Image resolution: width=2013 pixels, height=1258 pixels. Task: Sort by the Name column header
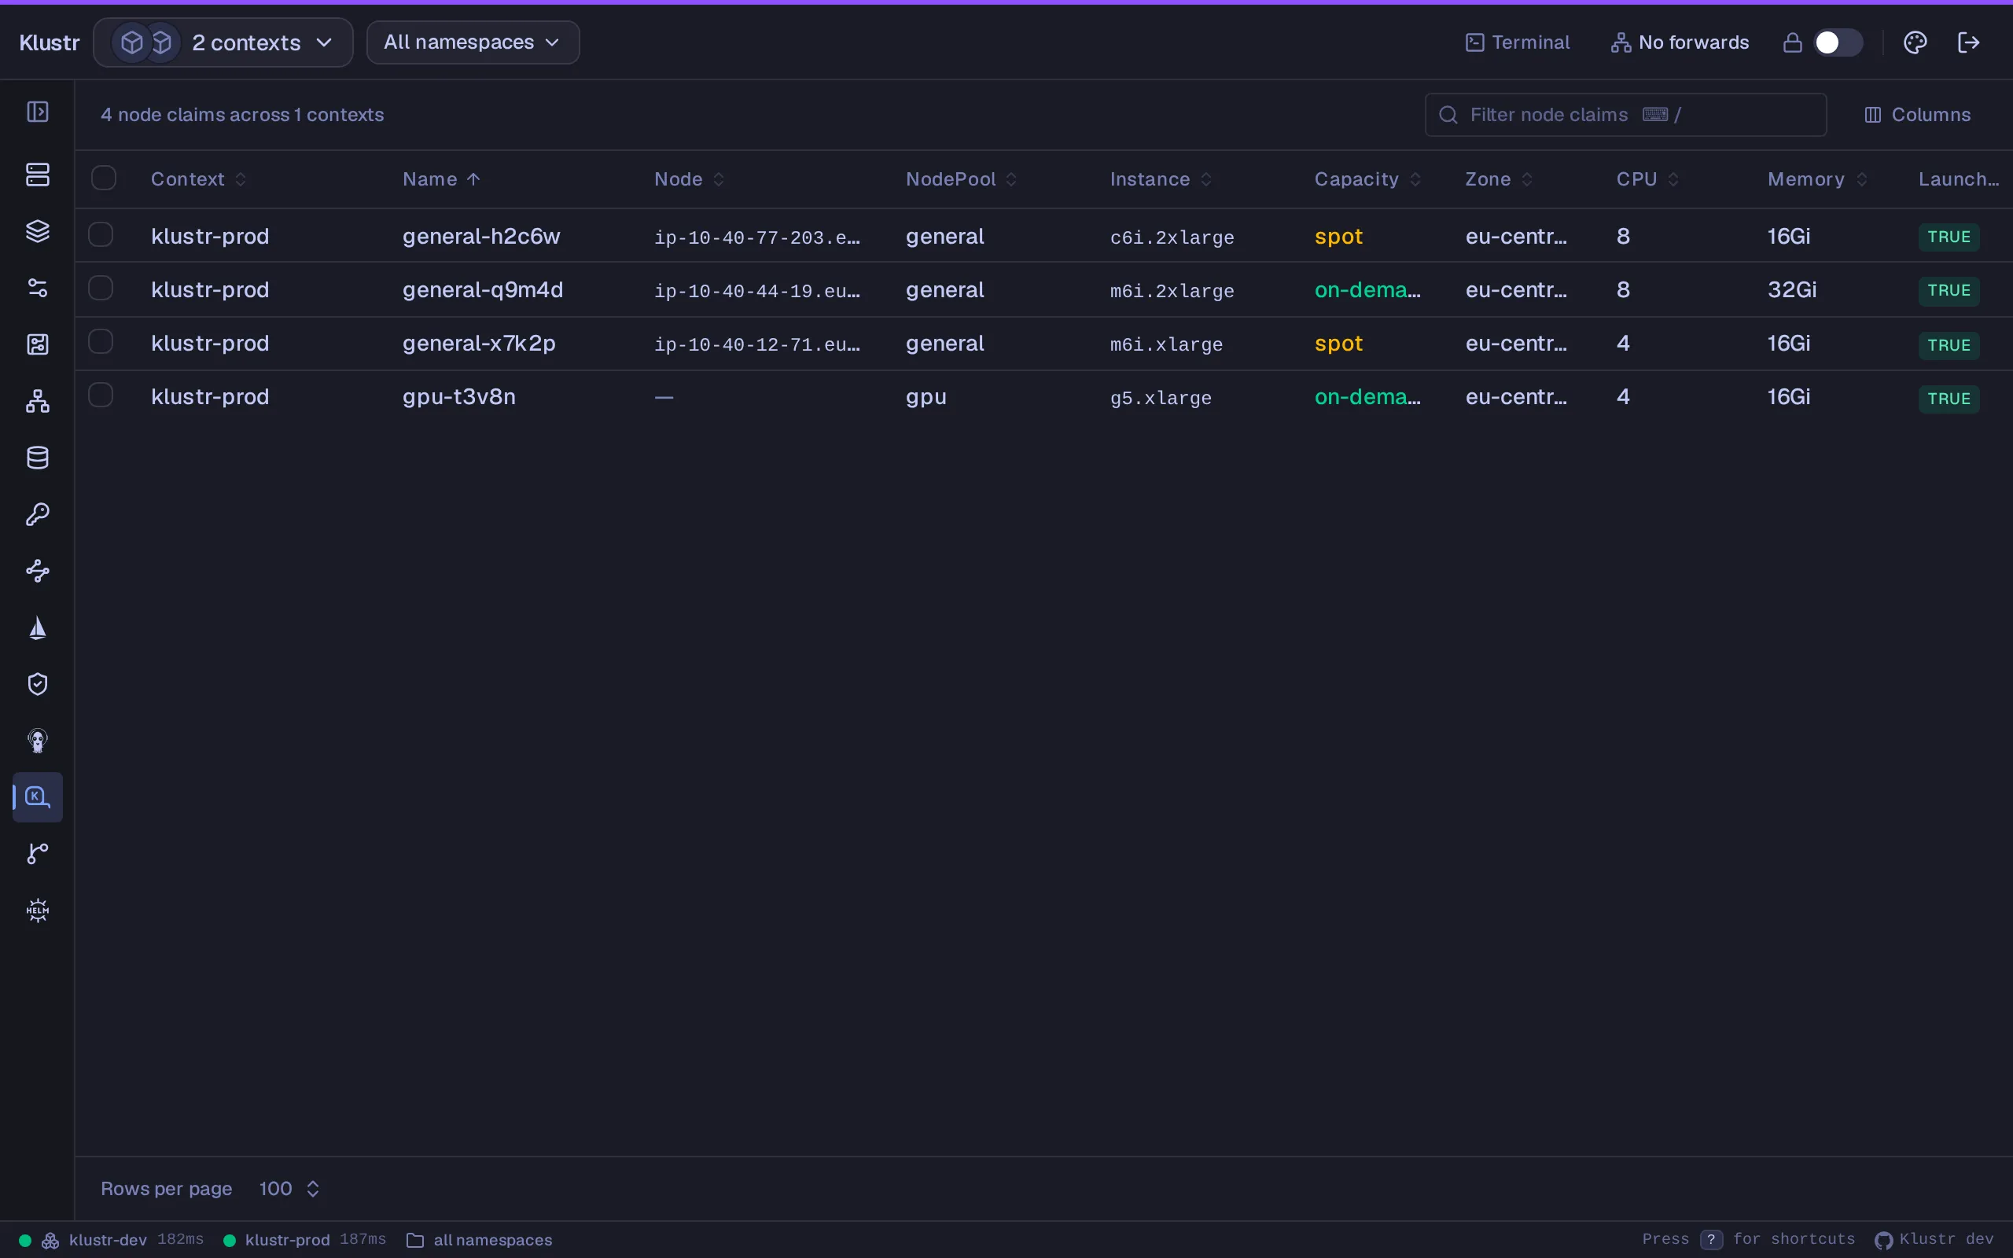pos(441,179)
